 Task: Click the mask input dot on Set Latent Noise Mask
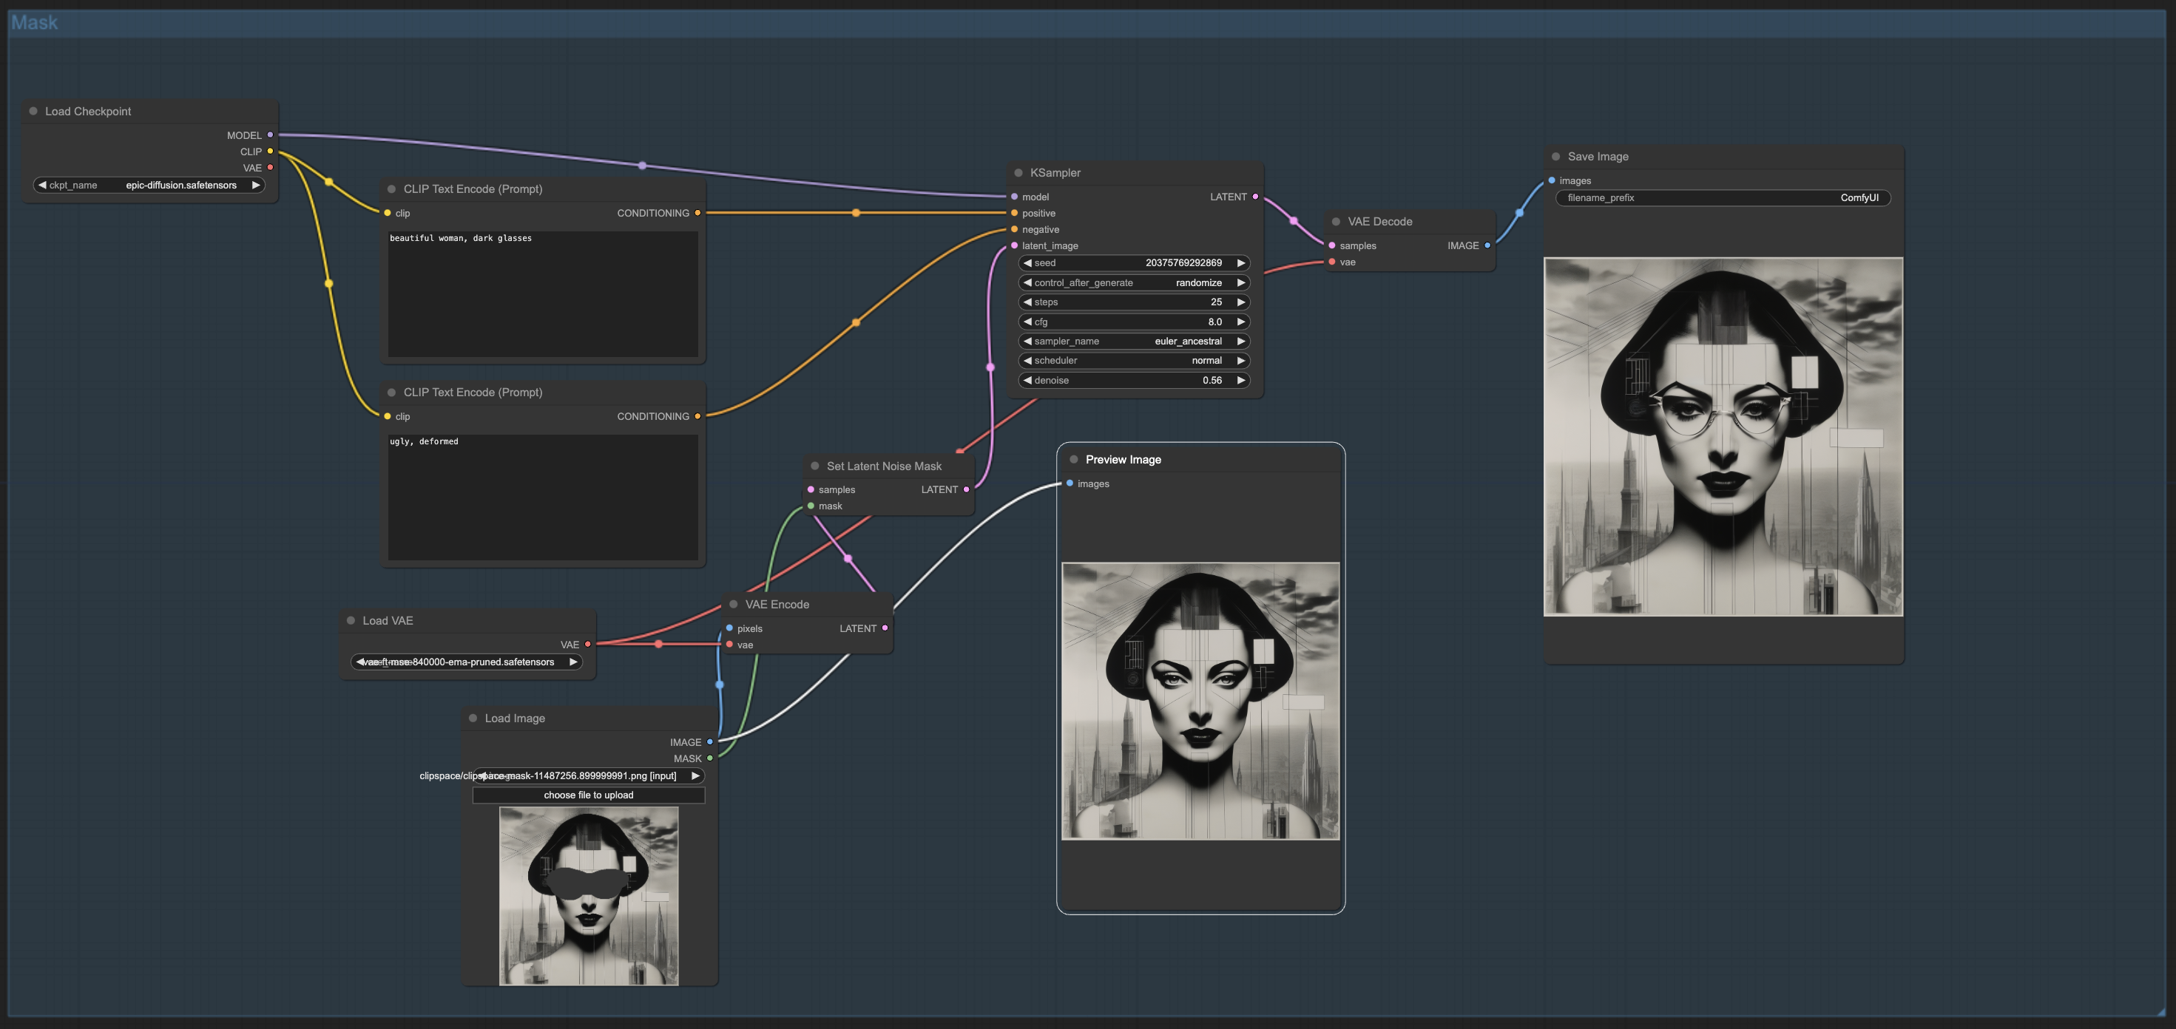[x=812, y=506]
